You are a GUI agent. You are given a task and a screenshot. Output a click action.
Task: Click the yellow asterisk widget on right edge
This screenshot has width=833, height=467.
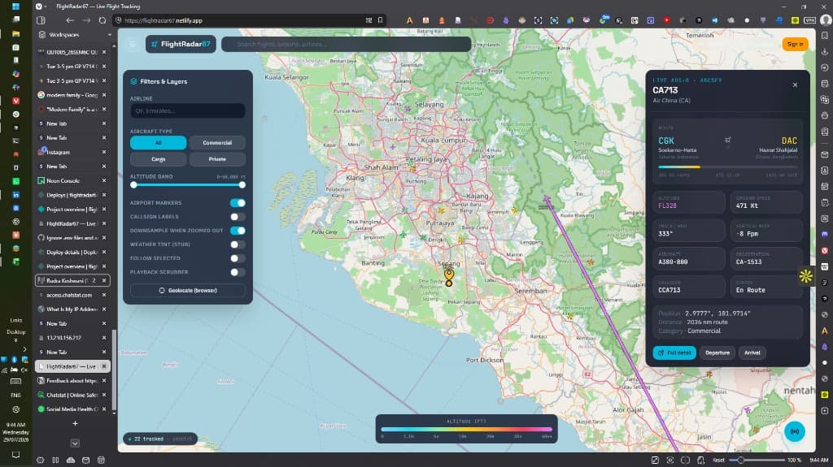(806, 276)
